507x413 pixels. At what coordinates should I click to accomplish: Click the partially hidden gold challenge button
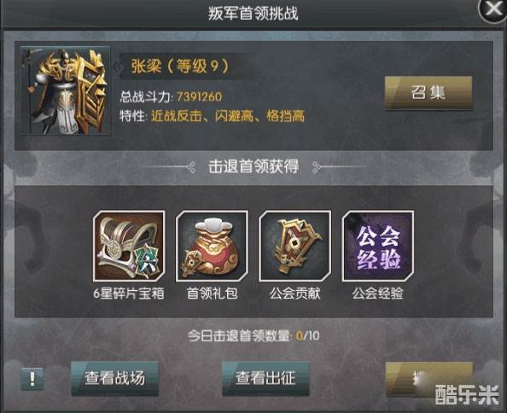428,378
